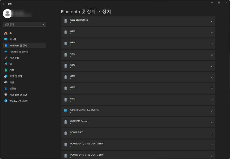Screen dimensions: 230x159
Task: Click the vertical scrollbar of the device list
Action: pyautogui.click(x=229, y=71)
